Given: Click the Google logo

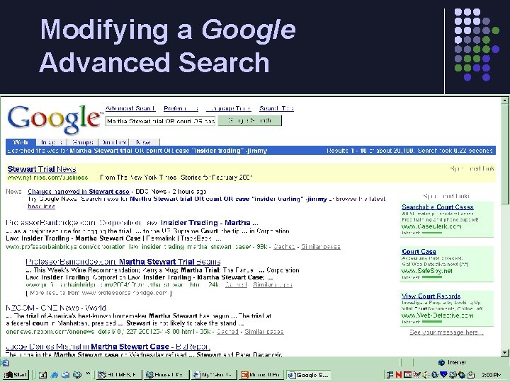Looking at the screenshot, I should click(x=54, y=119).
